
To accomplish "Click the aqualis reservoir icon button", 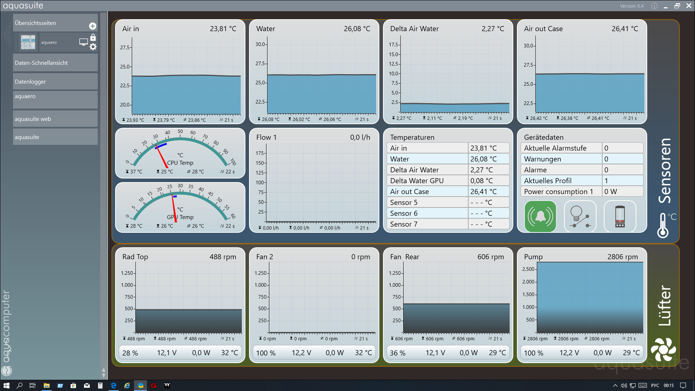I will 620,216.
